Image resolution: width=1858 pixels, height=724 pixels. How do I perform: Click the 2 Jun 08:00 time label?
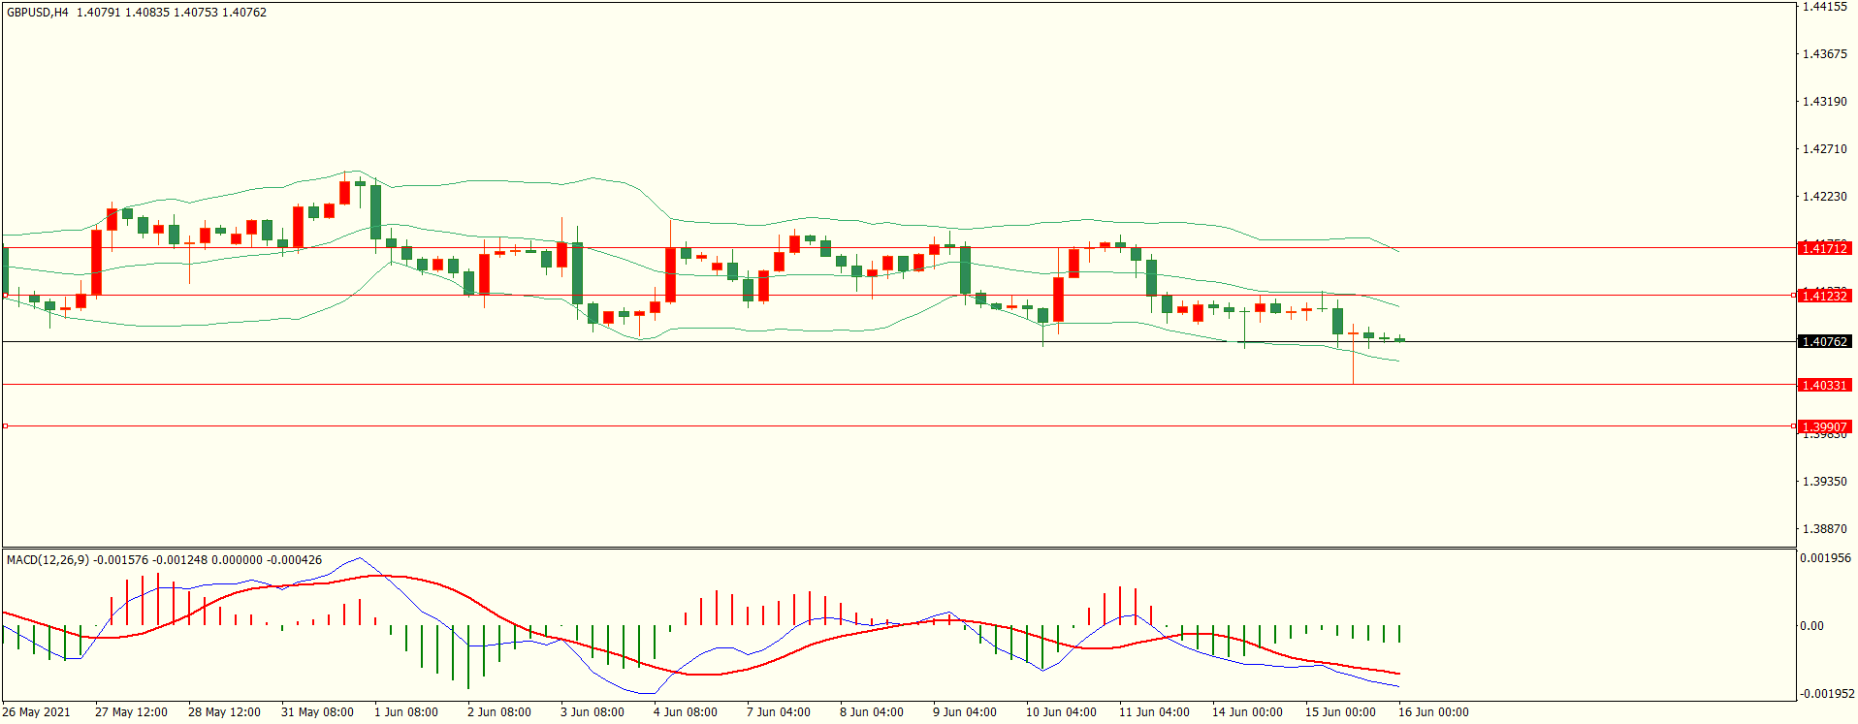coord(499,711)
